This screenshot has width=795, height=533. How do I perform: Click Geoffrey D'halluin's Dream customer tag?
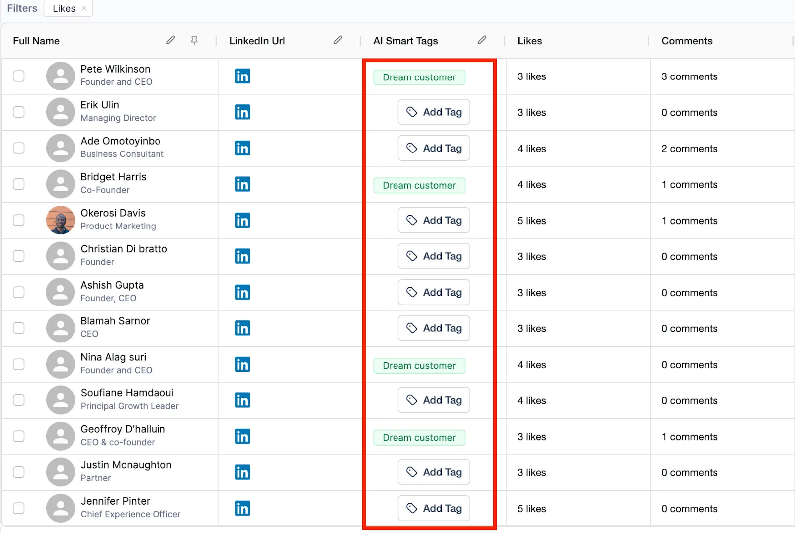419,438
